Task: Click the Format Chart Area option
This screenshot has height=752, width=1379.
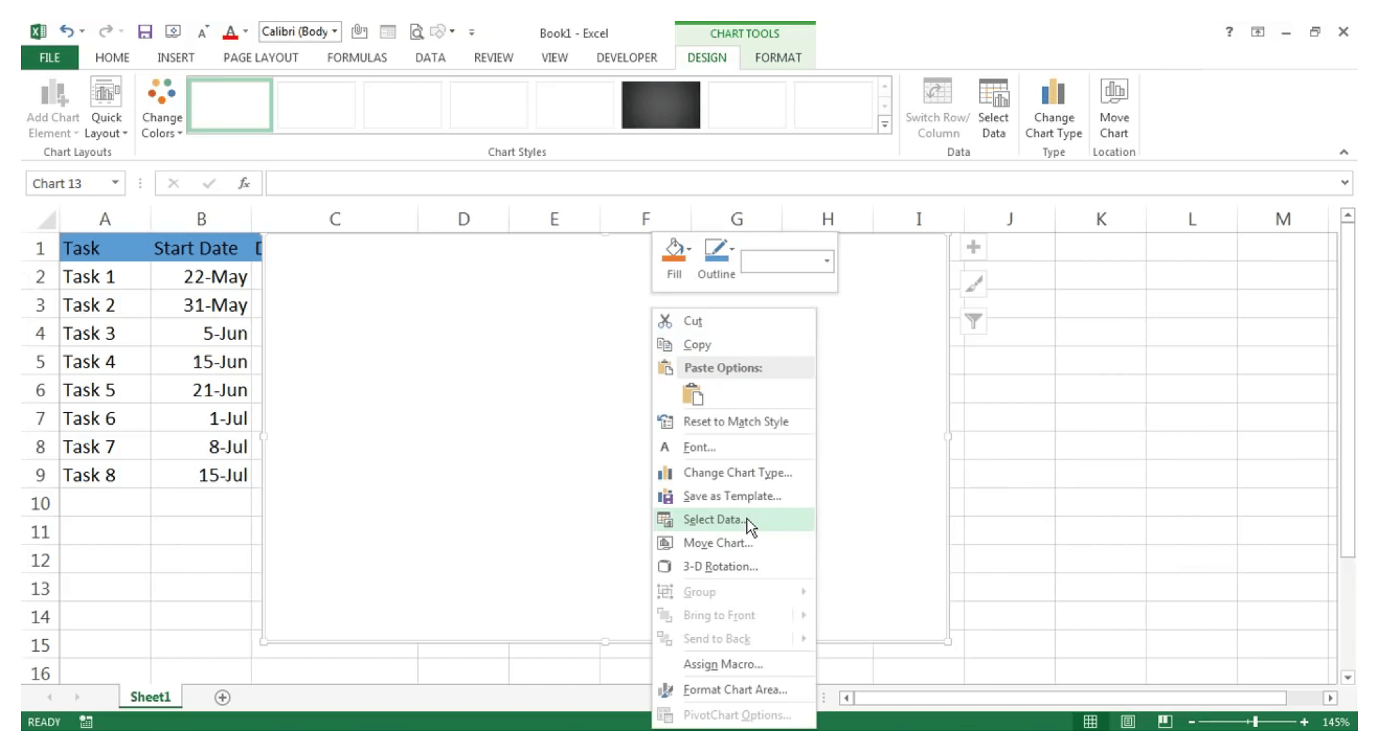Action: coord(734,689)
